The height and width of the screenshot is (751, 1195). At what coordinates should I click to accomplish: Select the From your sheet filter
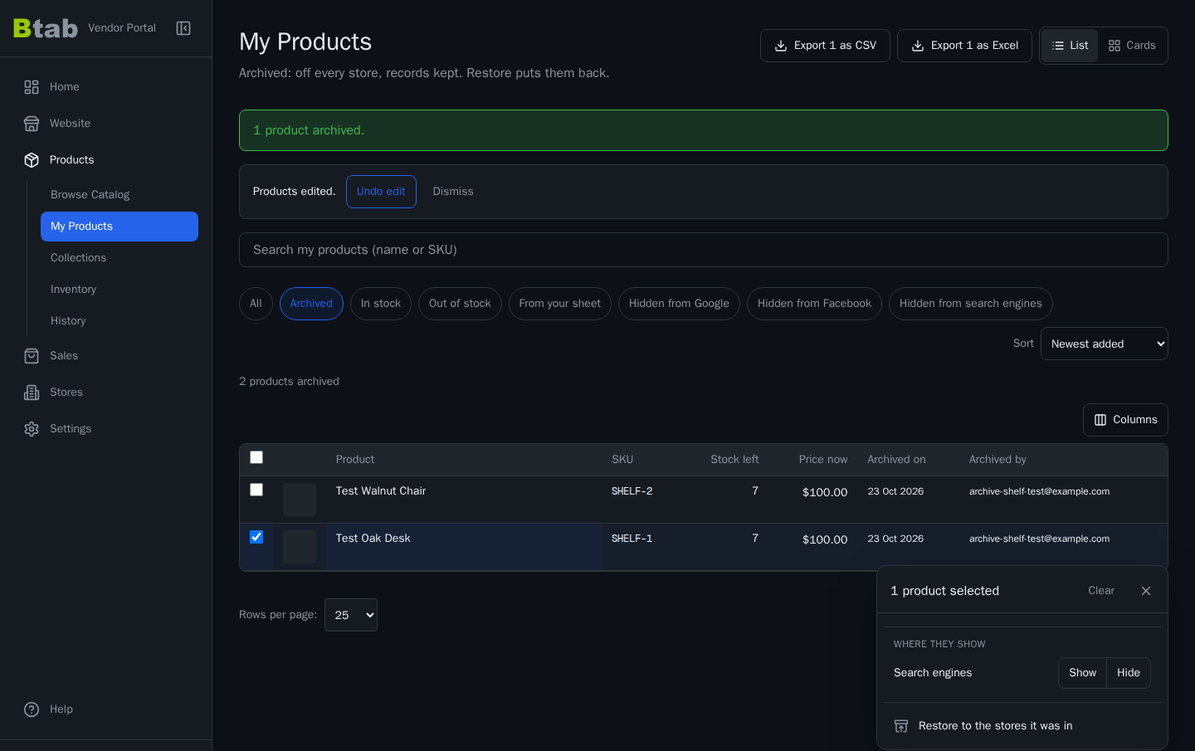pos(560,304)
